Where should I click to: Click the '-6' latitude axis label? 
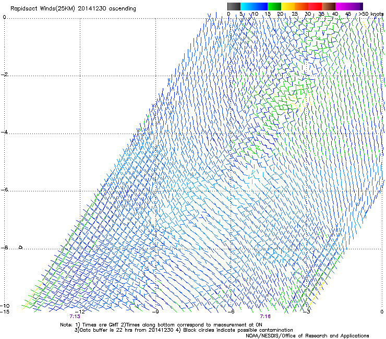tap(4, 190)
